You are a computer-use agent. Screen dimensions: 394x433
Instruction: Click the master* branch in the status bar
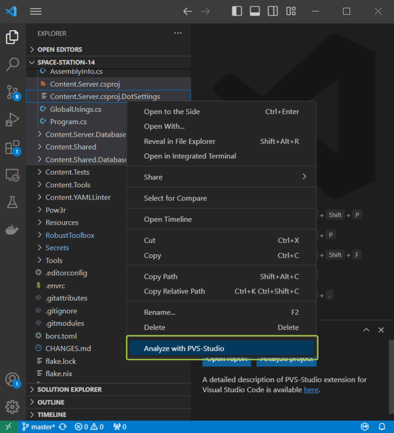click(x=38, y=426)
